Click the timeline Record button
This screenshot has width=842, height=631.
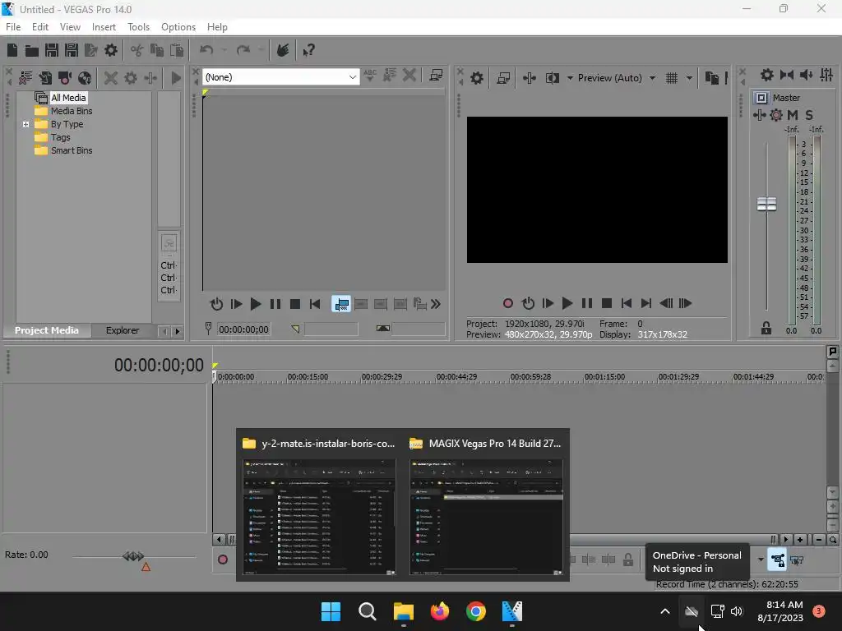tap(223, 560)
